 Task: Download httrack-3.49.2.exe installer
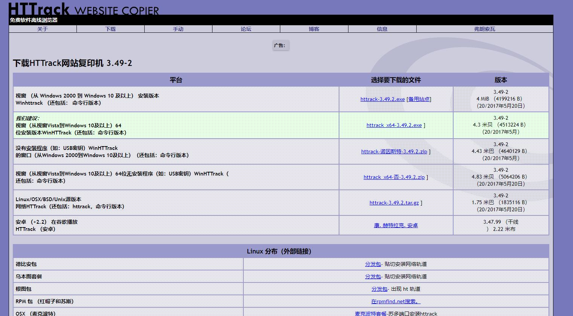382,99
